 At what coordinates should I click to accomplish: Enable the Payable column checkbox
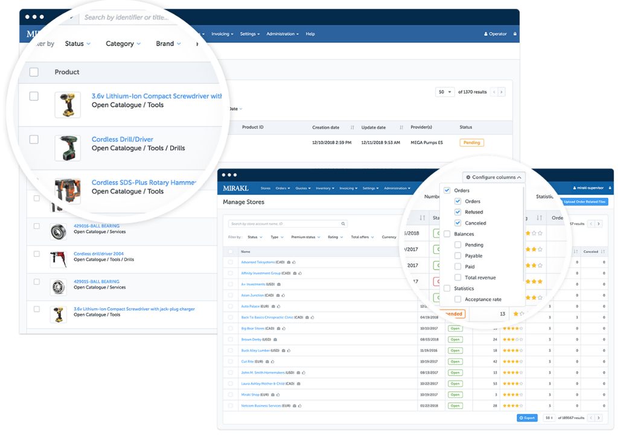click(x=457, y=256)
